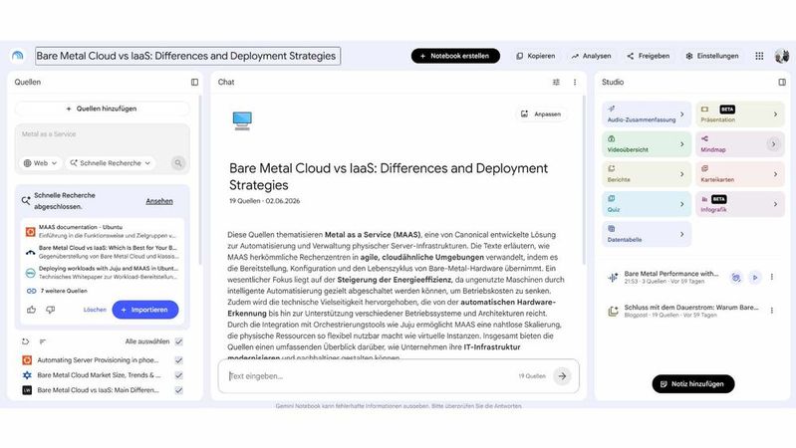796x448 pixels.
Task: Click the notebook title field
Action: pos(188,56)
